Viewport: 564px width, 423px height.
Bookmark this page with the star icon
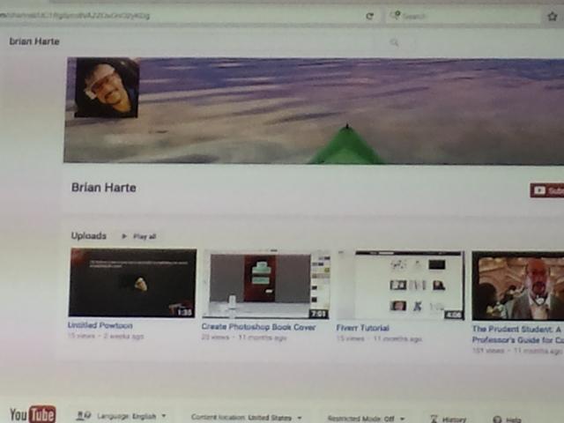point(553,16)
